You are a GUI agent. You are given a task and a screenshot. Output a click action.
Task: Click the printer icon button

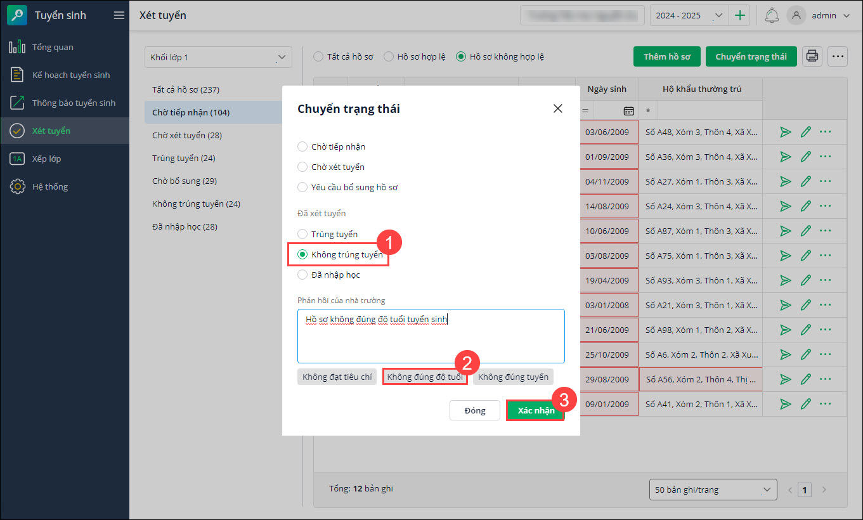[812, 56]
